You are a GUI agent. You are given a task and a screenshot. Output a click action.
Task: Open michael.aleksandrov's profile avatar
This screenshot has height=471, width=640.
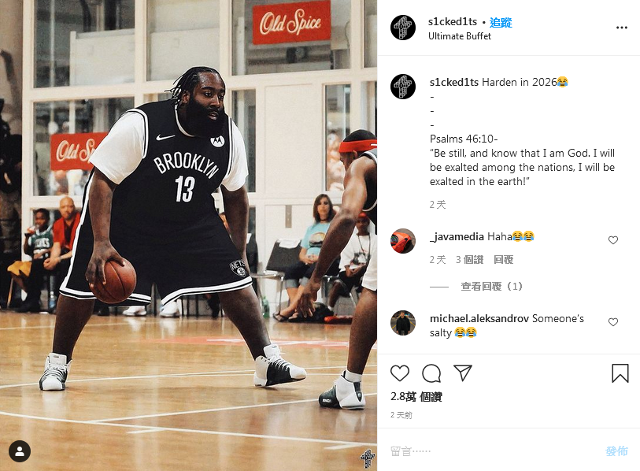click(x=403, y=323)
